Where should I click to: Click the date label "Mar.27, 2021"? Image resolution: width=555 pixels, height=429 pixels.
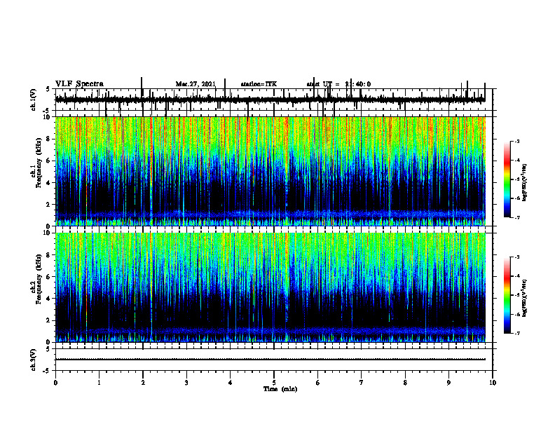point(196,84)
